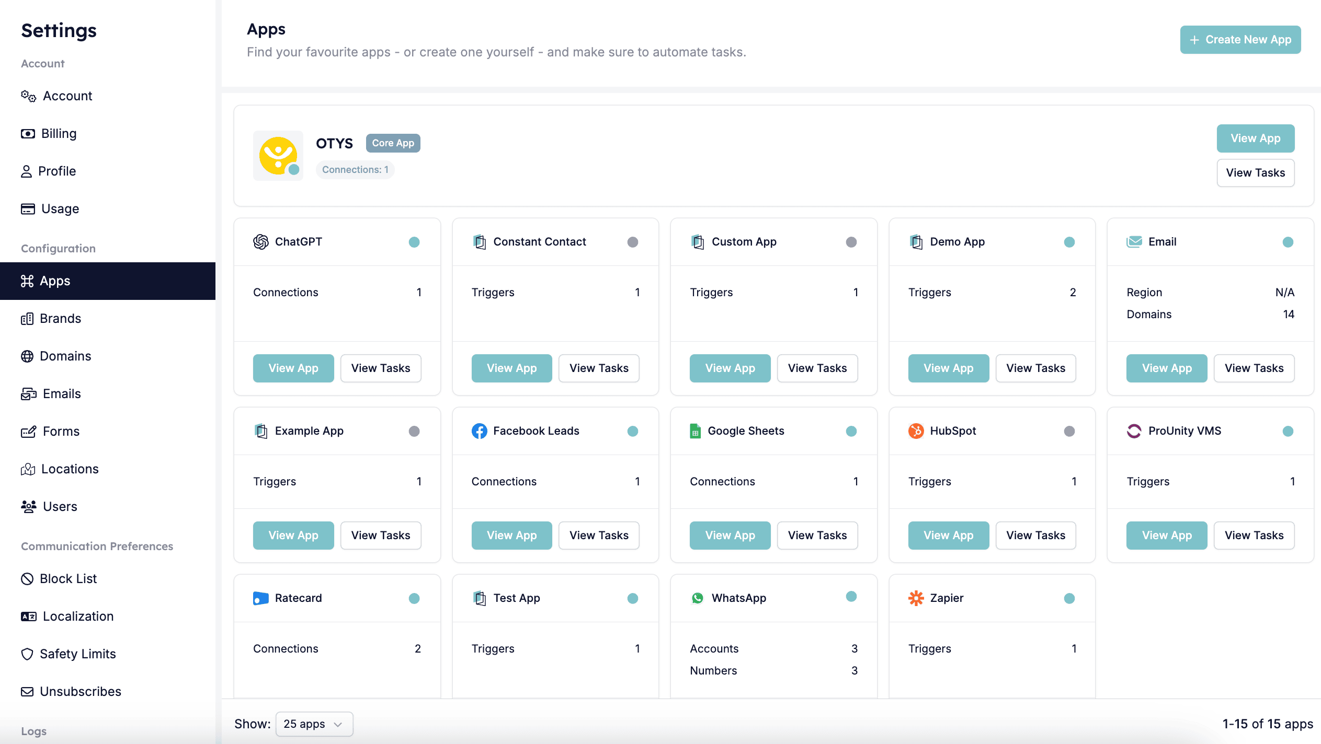Viewport: 1321px width, 744px height.
Task: Go to Billing settings
Action: click(108, 134)
